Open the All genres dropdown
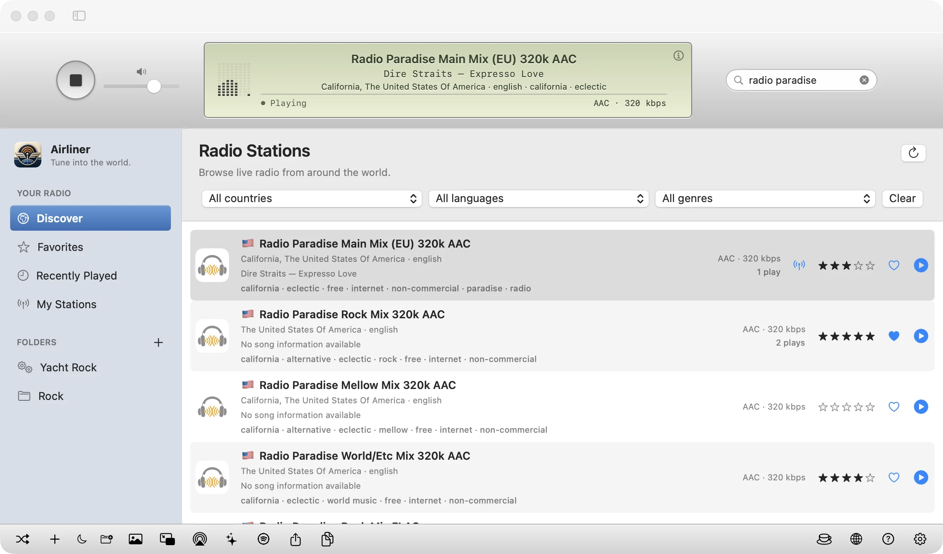This screenshot has width=943, height=554. point(765,198)
